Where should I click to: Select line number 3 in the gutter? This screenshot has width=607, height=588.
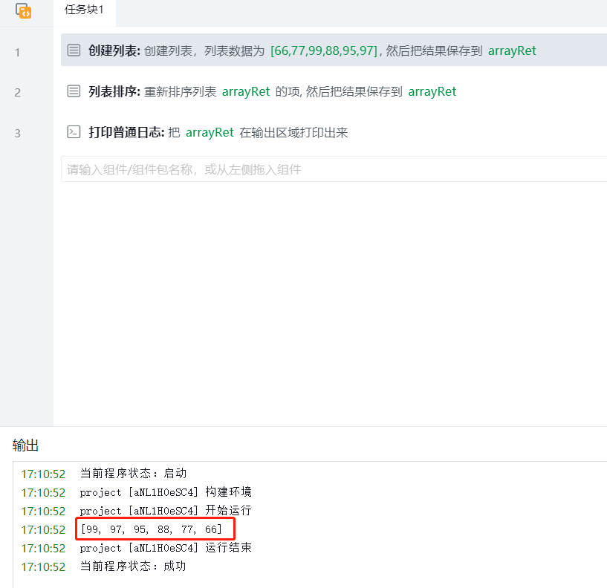coord(17,134)
